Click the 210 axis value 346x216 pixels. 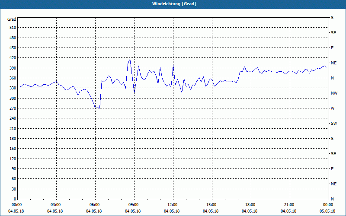(x=13, y=128)
